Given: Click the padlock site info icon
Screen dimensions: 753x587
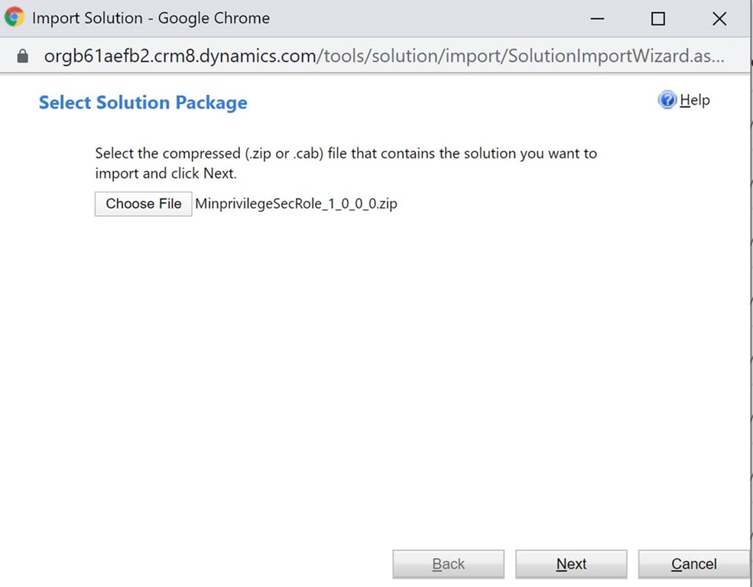Looking at the screenshot, I should click(x=21, y=56).
